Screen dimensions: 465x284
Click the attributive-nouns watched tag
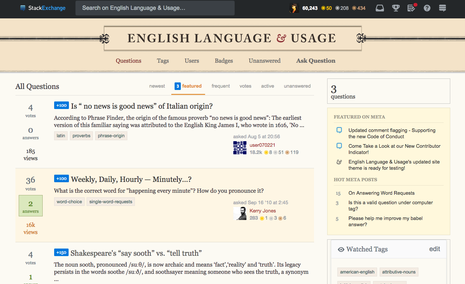[399, 272]
